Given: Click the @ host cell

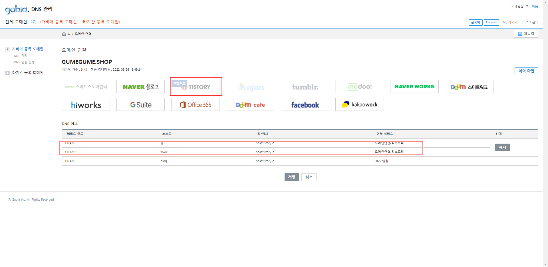Looking at the screenshot, I should [162, 143].
